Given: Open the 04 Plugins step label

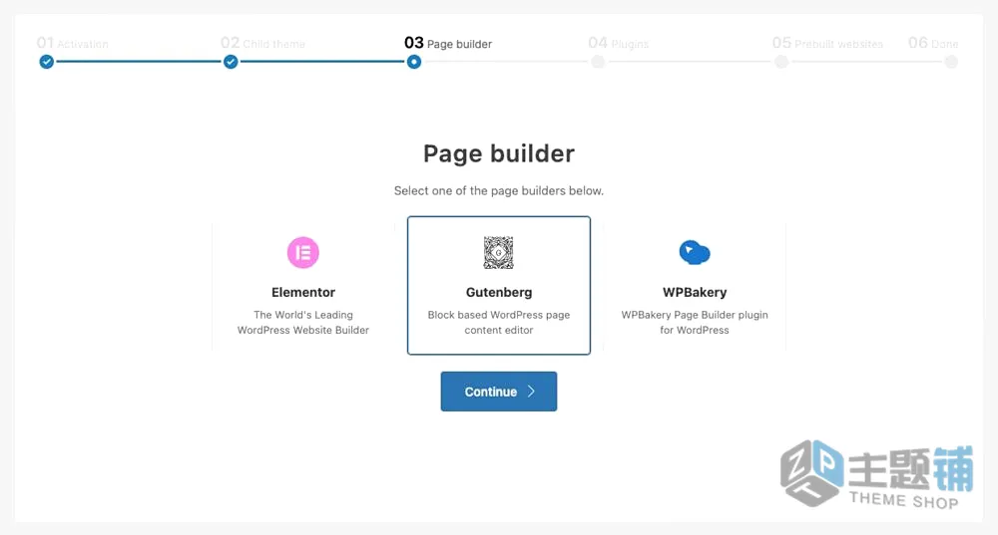Looking at the screenshot, I should (619, 43).
